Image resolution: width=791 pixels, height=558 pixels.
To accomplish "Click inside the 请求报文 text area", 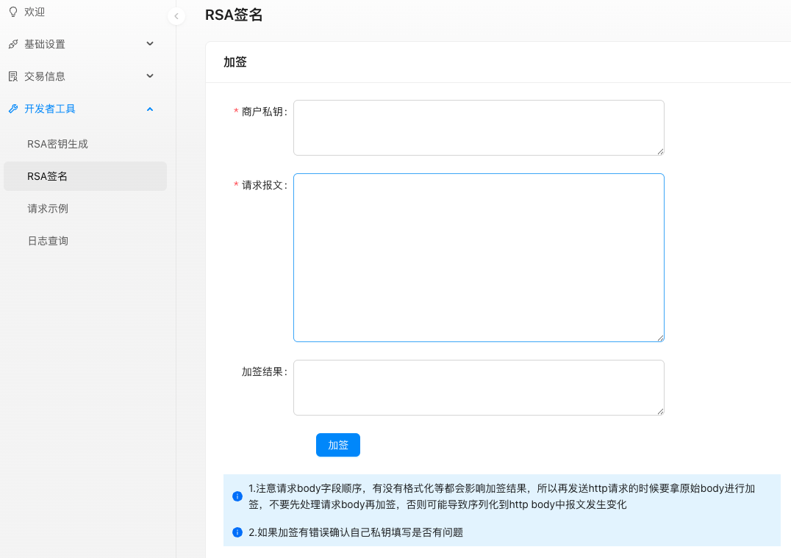I will [478, 257].
